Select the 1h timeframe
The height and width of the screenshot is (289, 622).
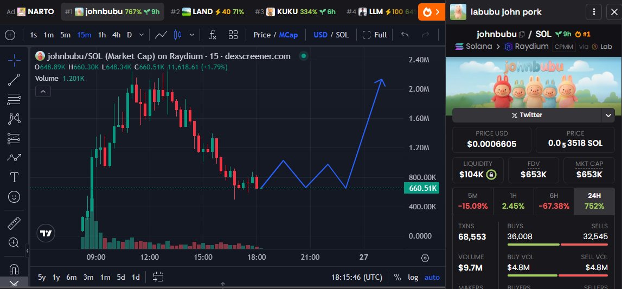click(x=102, y=35)
